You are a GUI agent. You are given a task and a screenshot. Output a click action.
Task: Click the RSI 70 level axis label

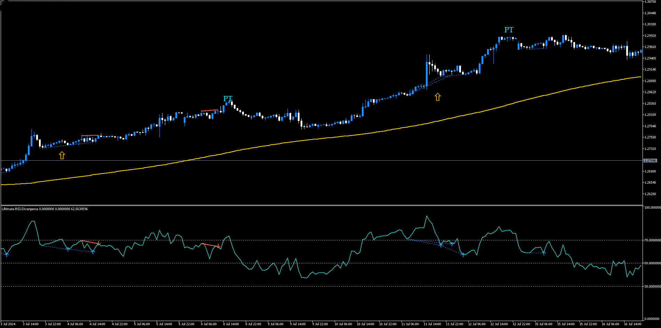tap(652, 240)
